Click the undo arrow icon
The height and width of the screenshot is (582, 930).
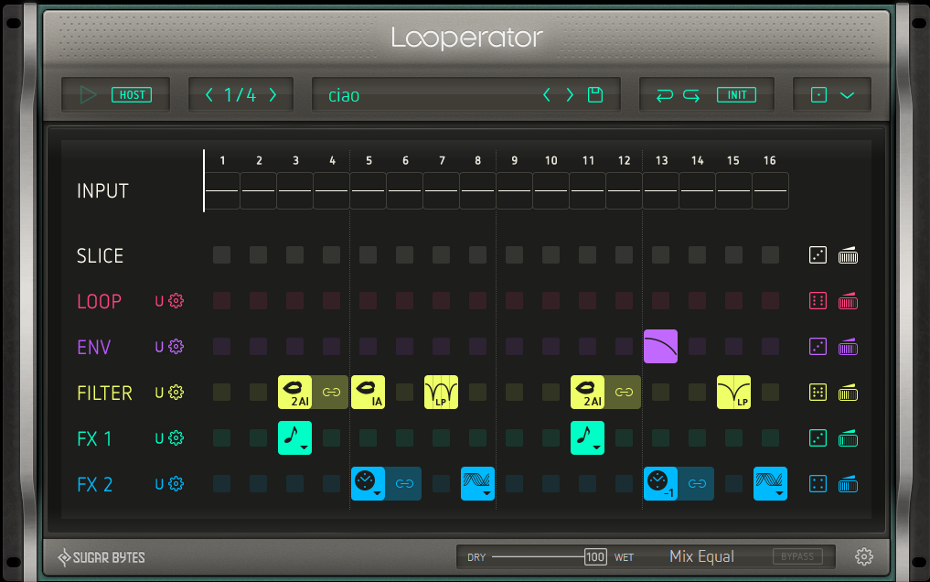pos(665,95)
